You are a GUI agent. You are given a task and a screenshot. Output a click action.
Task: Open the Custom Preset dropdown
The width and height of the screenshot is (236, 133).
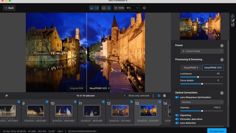pyautogui.click(x=202, y=51)
